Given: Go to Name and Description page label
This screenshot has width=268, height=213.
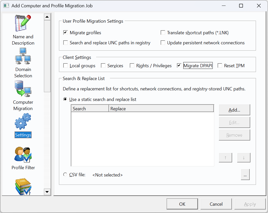Looking at the screenshot, I should (x=23, y=40).
